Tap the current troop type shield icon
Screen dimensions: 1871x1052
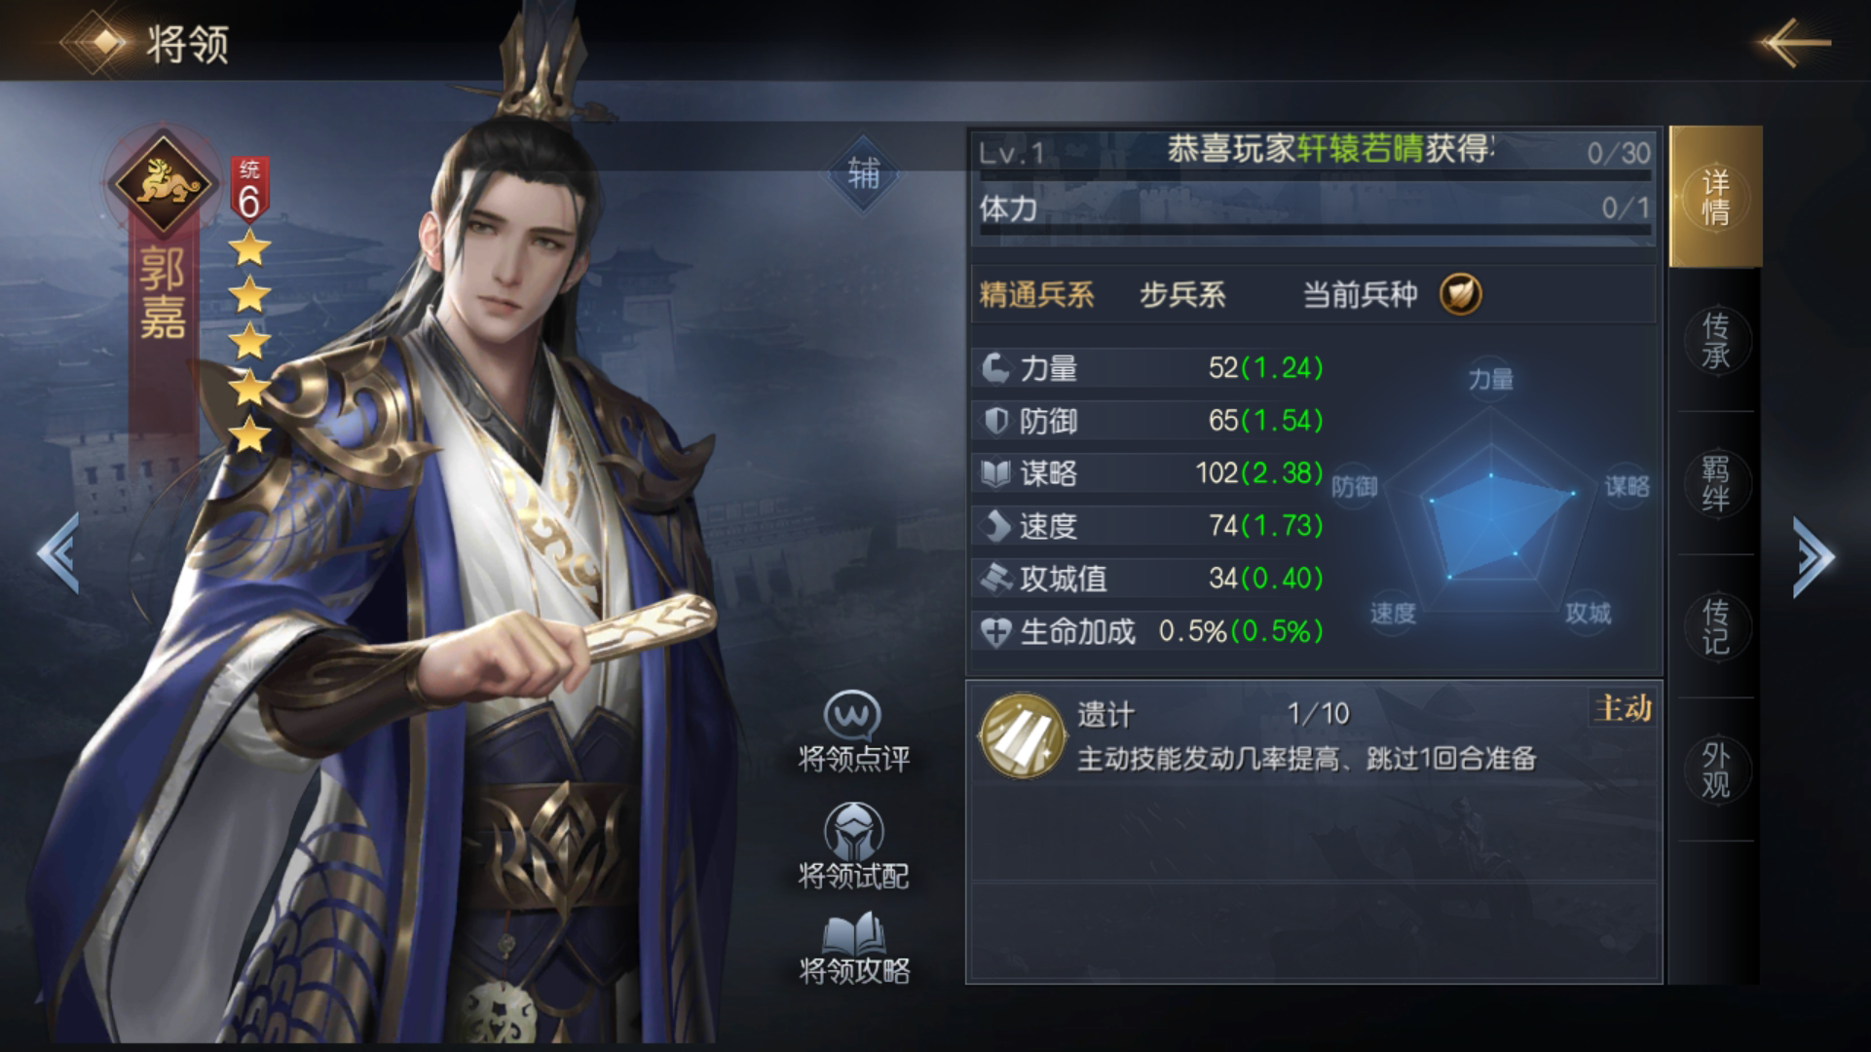coord(1461,293)
